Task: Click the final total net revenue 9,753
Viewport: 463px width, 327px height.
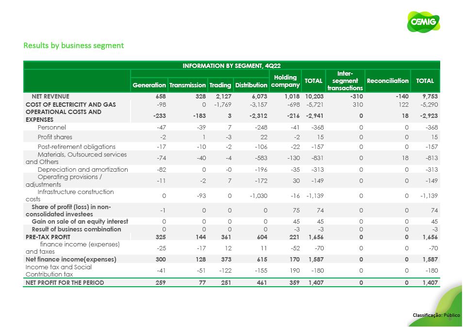Action: coord(430,97)
